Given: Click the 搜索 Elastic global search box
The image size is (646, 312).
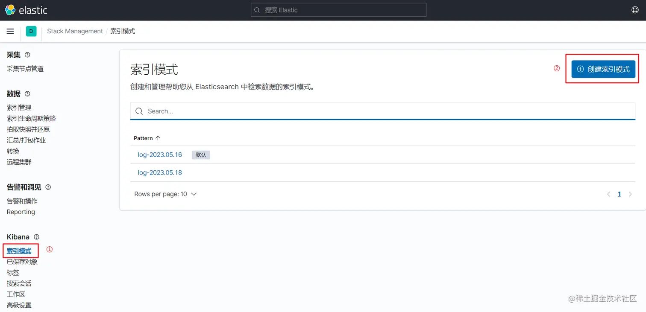Looking at the screenshot, I should (x=338, y=10).
